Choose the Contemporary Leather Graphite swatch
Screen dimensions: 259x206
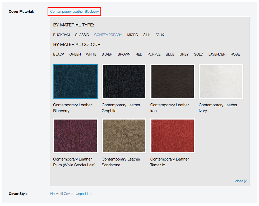[124, 82]
